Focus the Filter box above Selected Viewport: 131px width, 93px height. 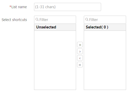(x=105, y=20)
